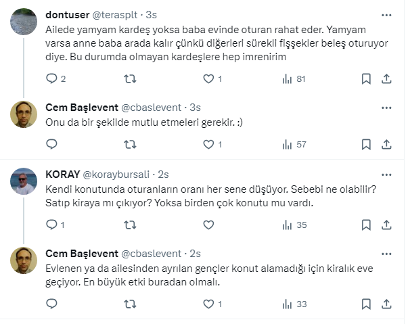The image size is (410, 324).
Task: View analytics for Cem's last reply
Action: (287, 304)
